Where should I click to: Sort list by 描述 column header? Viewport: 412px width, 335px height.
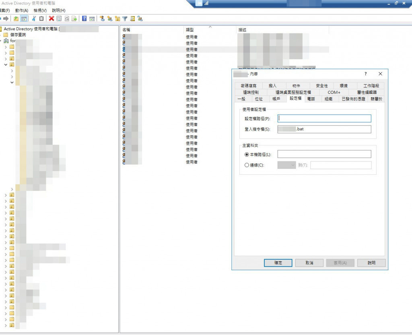(x=283, y=30)
